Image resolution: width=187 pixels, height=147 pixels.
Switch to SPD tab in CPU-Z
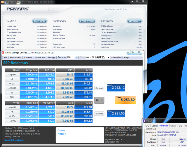tap(181, 126)
